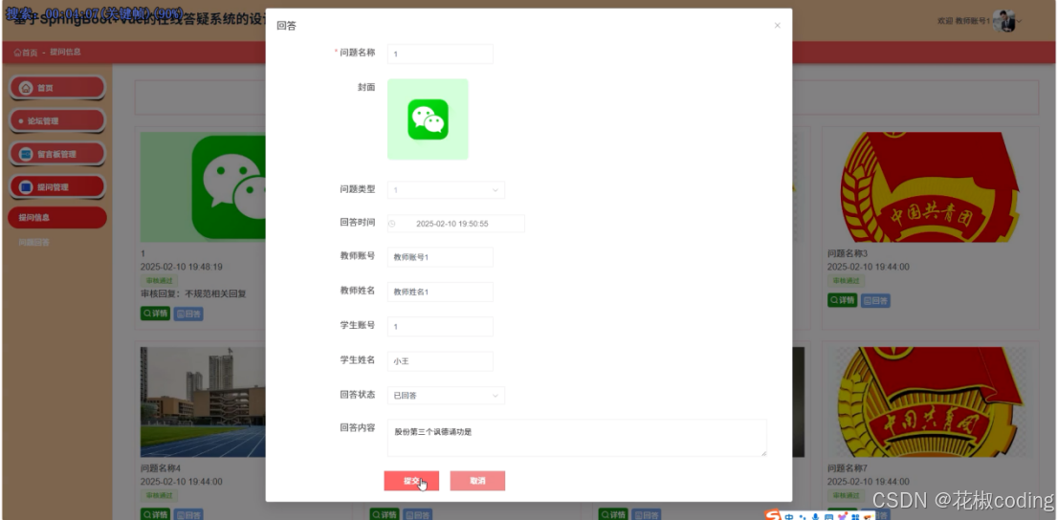Click 回答 button on card 1
This screenshot has width=1058, height=520.
click(188, 314)
